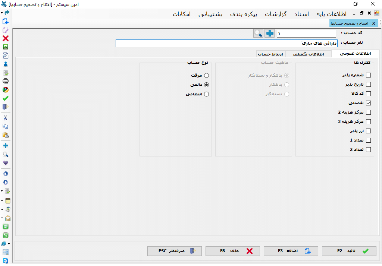Enable the کد کالا checkbox
This screenshot has width=382, height=266.
pyautogui.click(x=369, y=94)
